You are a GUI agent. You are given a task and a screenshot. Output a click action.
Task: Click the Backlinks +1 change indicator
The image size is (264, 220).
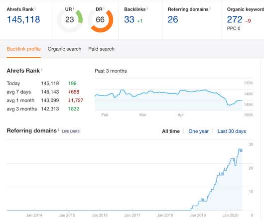[140, 21]
